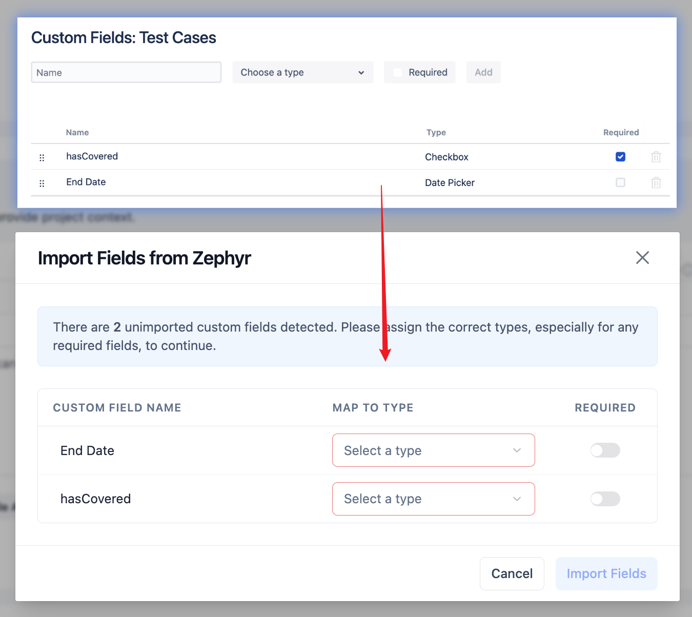Click the Custom Fields: Test Cases heading
The height and width of the screenshot is (617, 692).
tap(124, 37)
